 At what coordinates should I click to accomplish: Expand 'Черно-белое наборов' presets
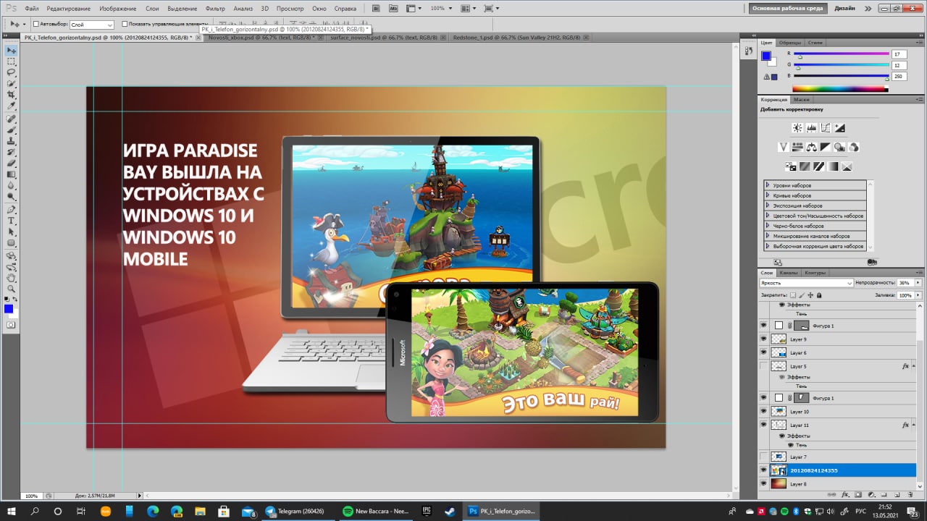coord(768,226)
